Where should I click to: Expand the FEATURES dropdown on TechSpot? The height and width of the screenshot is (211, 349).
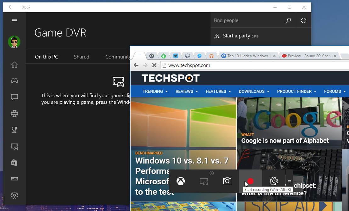(x=218, y=92)
